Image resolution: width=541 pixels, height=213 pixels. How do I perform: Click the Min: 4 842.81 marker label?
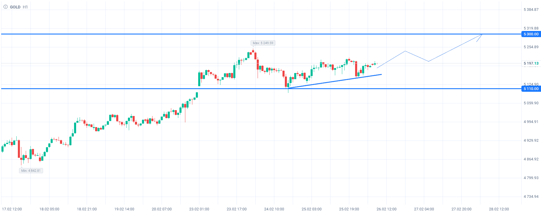[31, 171]
